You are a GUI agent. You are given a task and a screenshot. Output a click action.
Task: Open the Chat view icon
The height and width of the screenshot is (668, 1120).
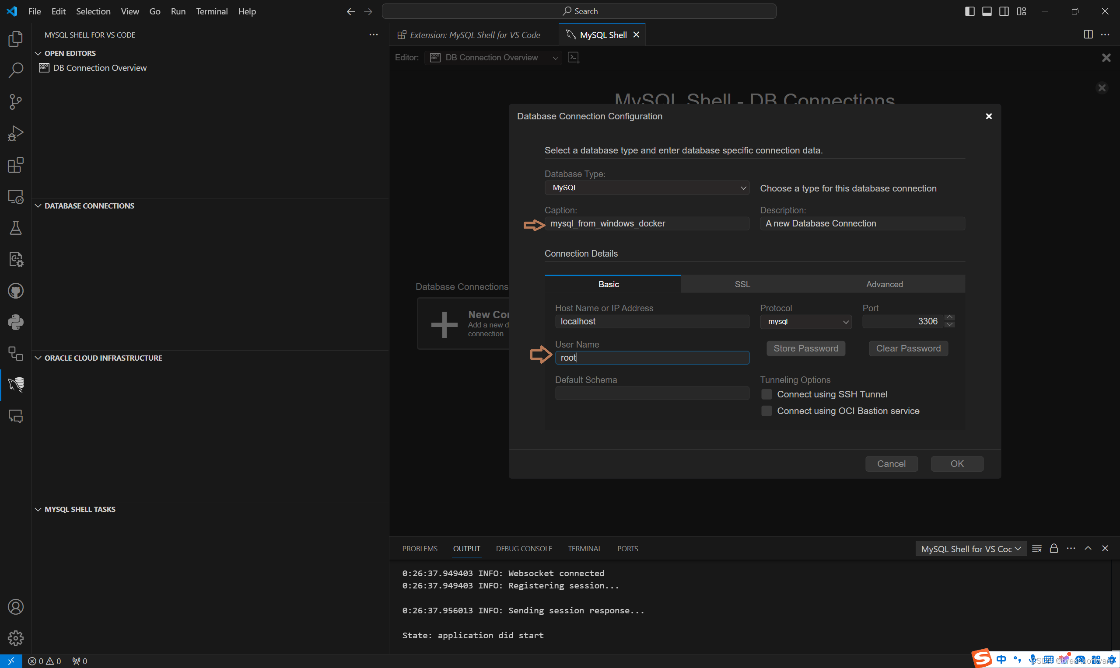[x=15, y=416]
